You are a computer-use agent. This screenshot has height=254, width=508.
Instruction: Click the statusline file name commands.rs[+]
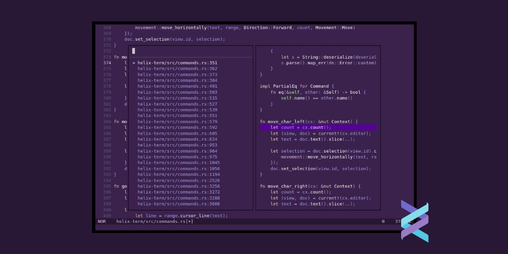pyautogui.click(x=155, y=221)
